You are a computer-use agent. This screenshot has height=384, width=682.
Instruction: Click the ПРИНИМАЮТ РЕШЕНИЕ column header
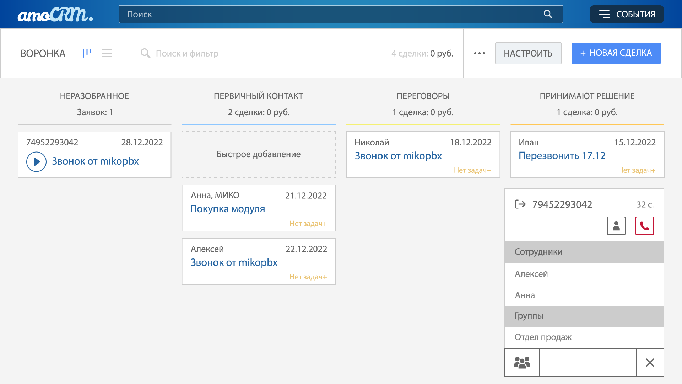pyautogui.click(x=587, y=96)
